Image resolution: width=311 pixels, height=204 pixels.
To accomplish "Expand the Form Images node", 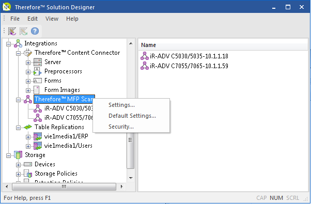I will [28, 90].
